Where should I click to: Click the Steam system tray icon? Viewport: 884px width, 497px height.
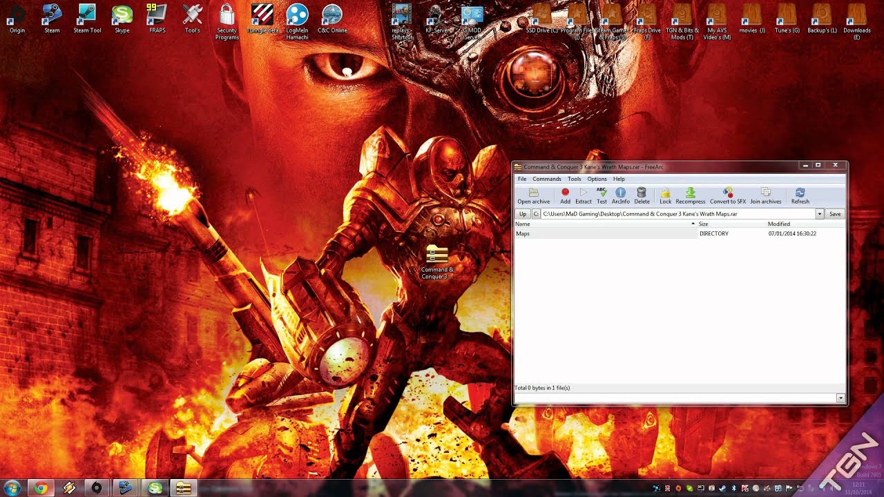722,488
